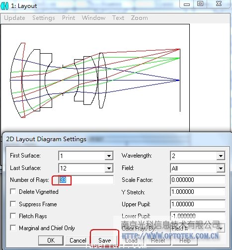Click the Y Stretch value field

pos(198,192)
